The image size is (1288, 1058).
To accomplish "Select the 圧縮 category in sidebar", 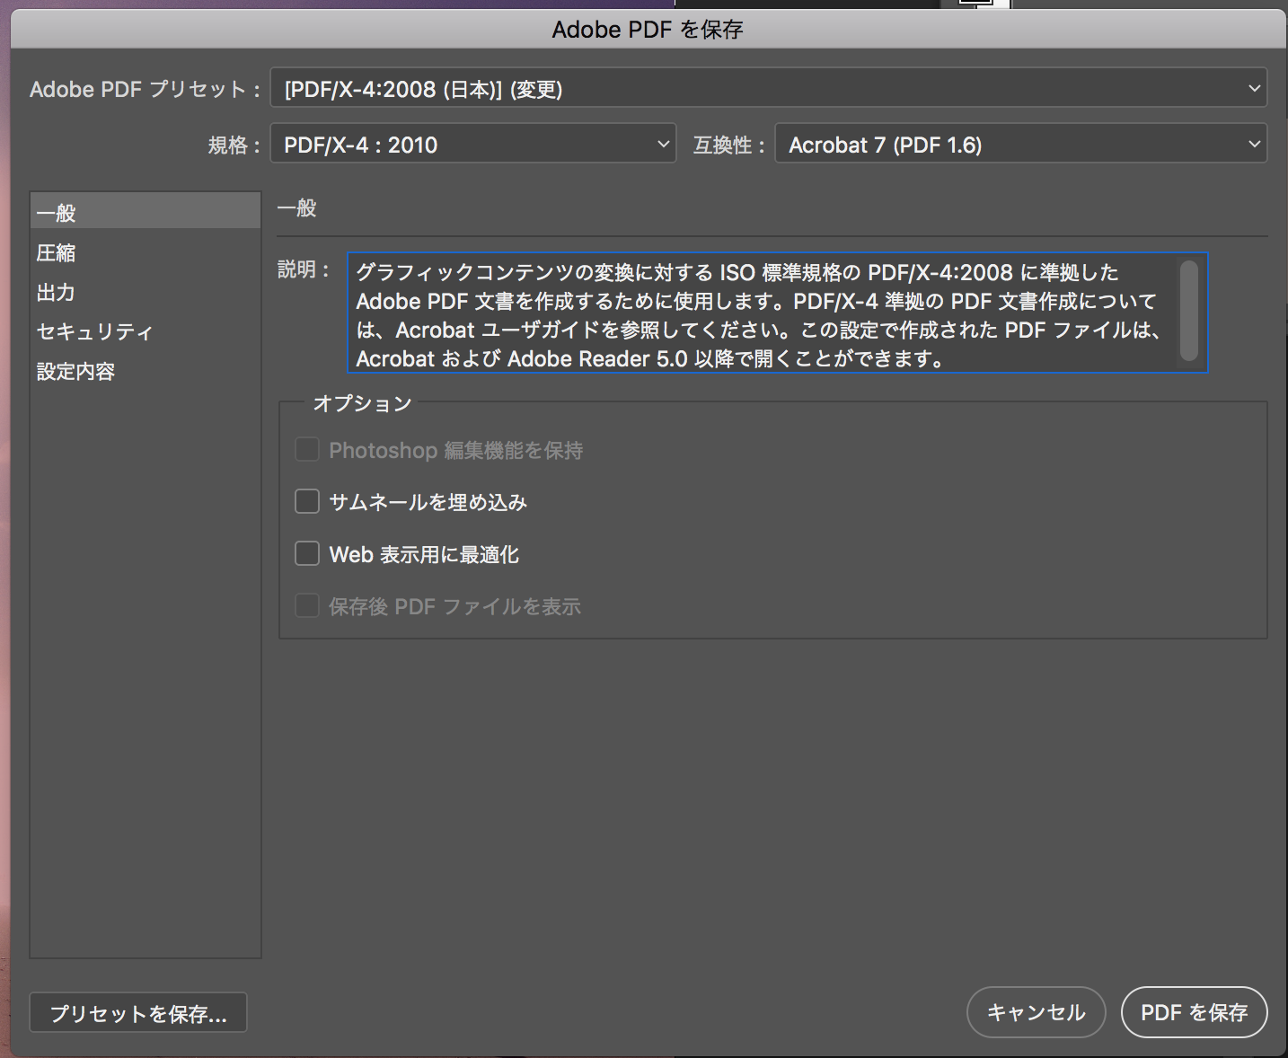I will coord(146,252).
